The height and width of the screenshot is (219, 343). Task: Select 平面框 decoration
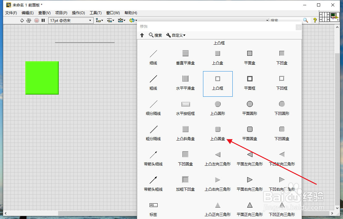[250, 83]
